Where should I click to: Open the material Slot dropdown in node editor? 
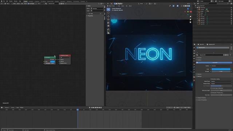click(41, 4)
